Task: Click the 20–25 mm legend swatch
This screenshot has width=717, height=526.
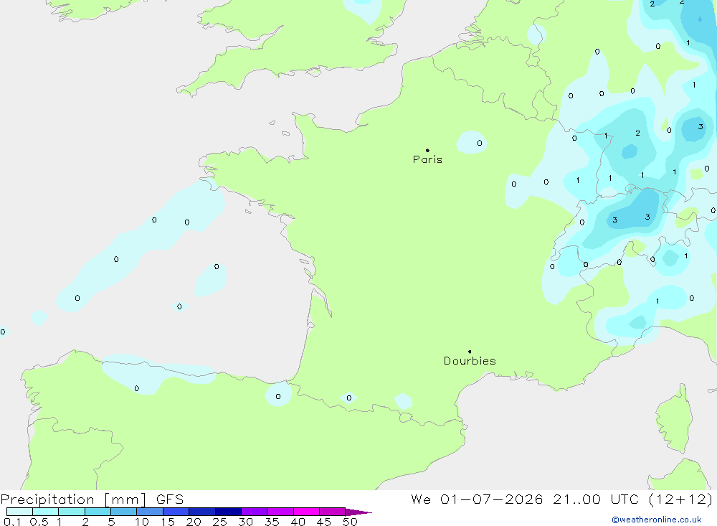Action: (x=202, y=512)
